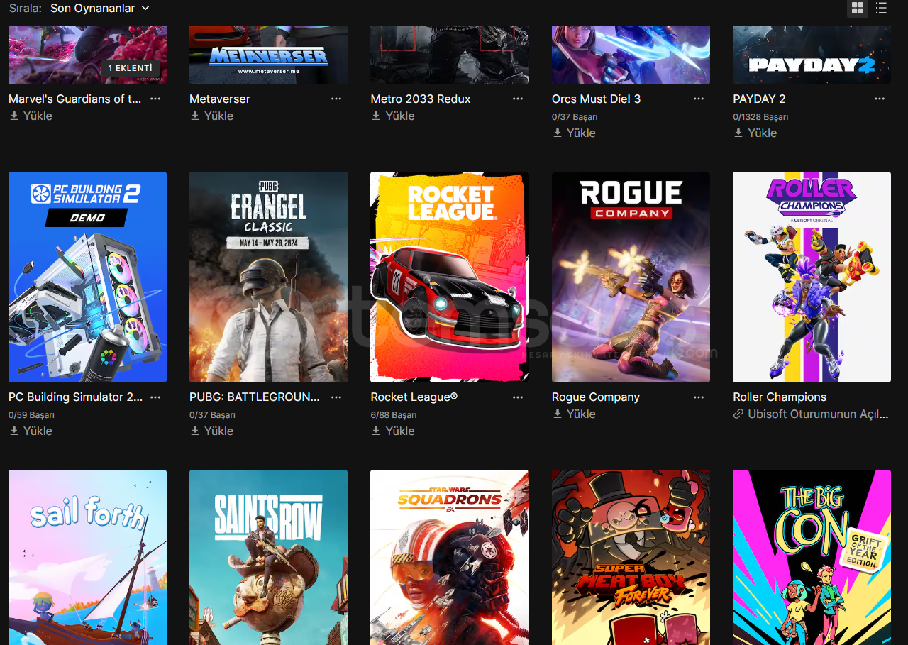Click Yükle under PC Building Simulator 2
The image size is (908, 645).
point(31,431)
